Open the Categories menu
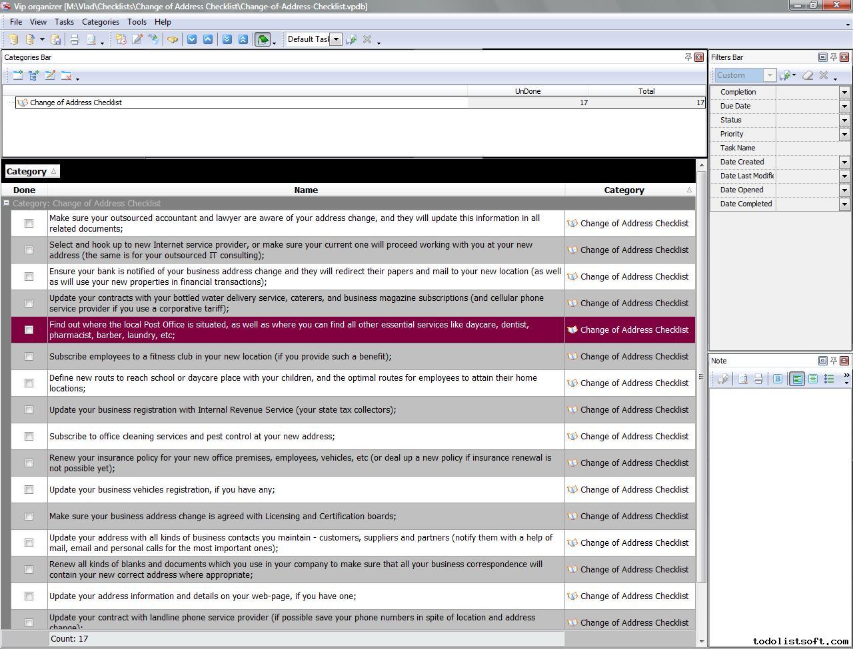 [x=100, y=22]
